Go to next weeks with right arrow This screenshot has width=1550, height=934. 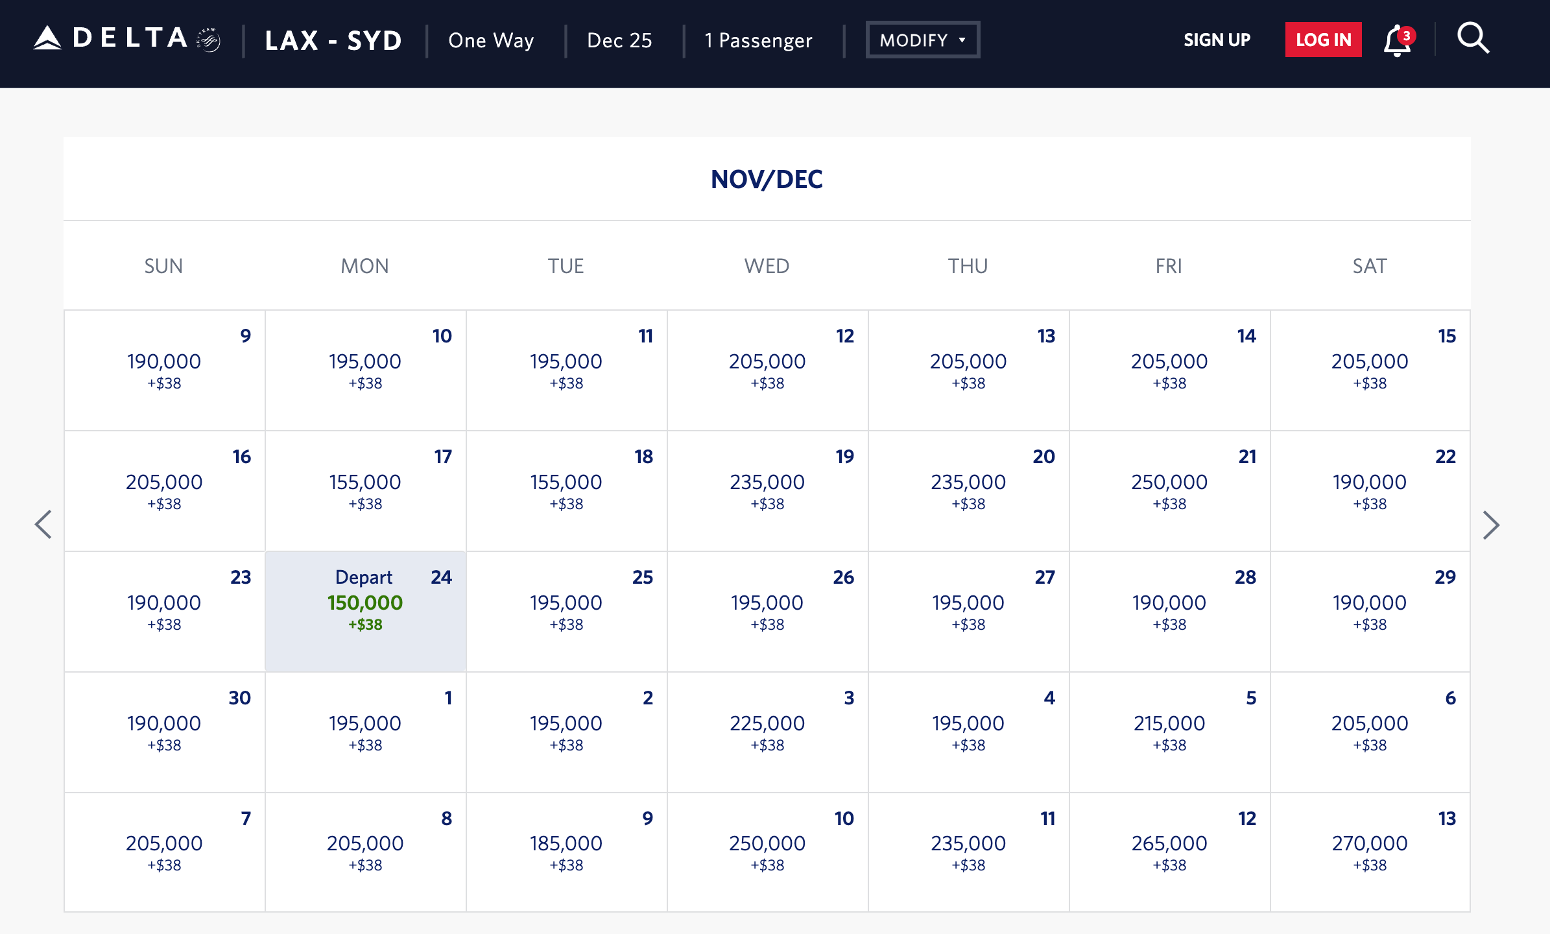1491,525
